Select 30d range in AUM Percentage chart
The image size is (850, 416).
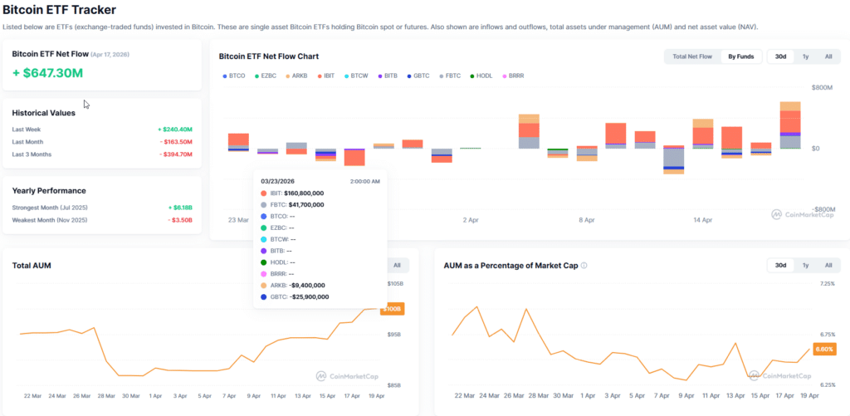point(780,265)
